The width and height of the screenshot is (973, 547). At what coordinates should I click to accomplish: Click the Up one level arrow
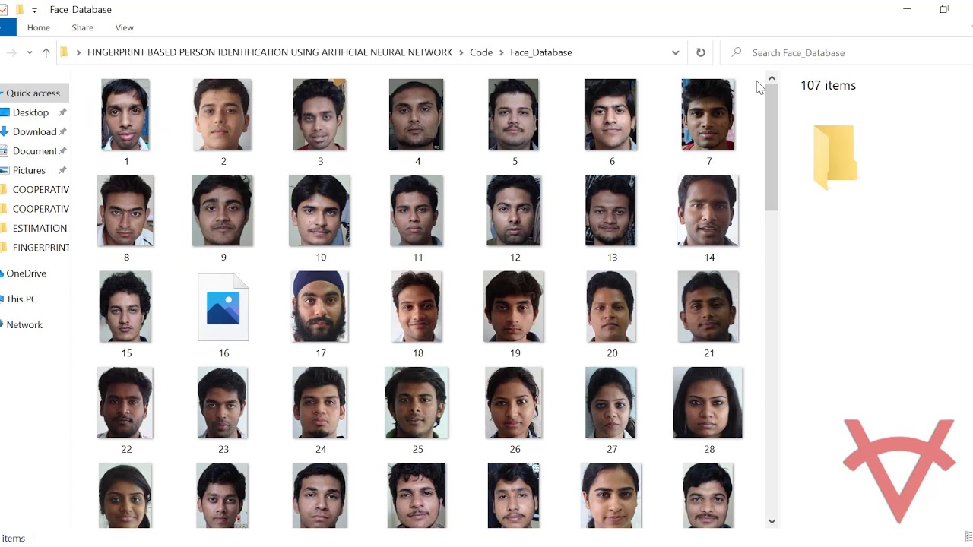(x=46, y=52)
